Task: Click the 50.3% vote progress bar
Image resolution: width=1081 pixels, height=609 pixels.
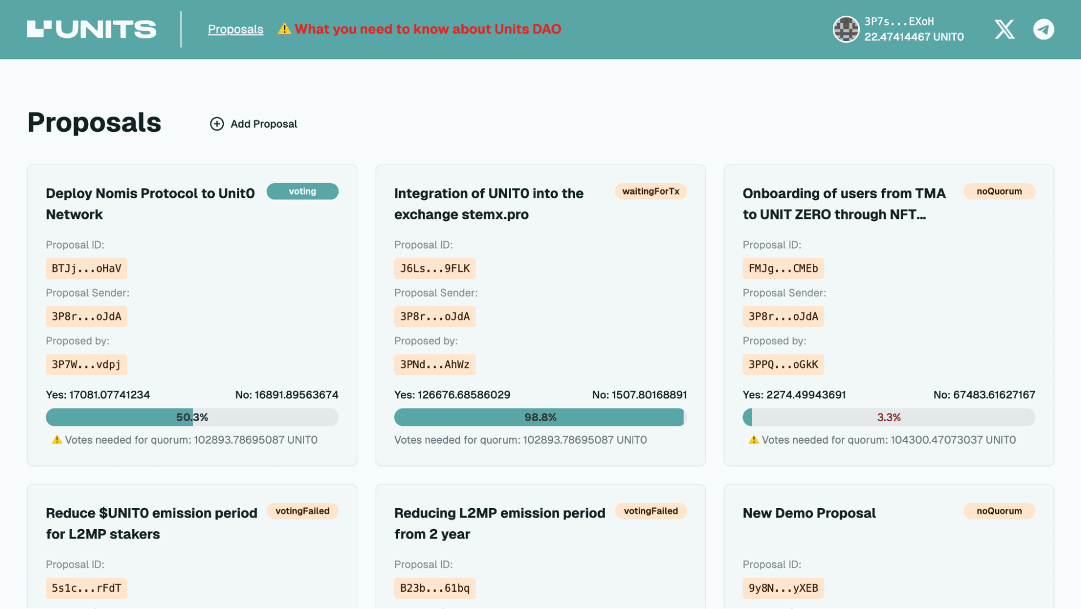Action: pos(192,417)
